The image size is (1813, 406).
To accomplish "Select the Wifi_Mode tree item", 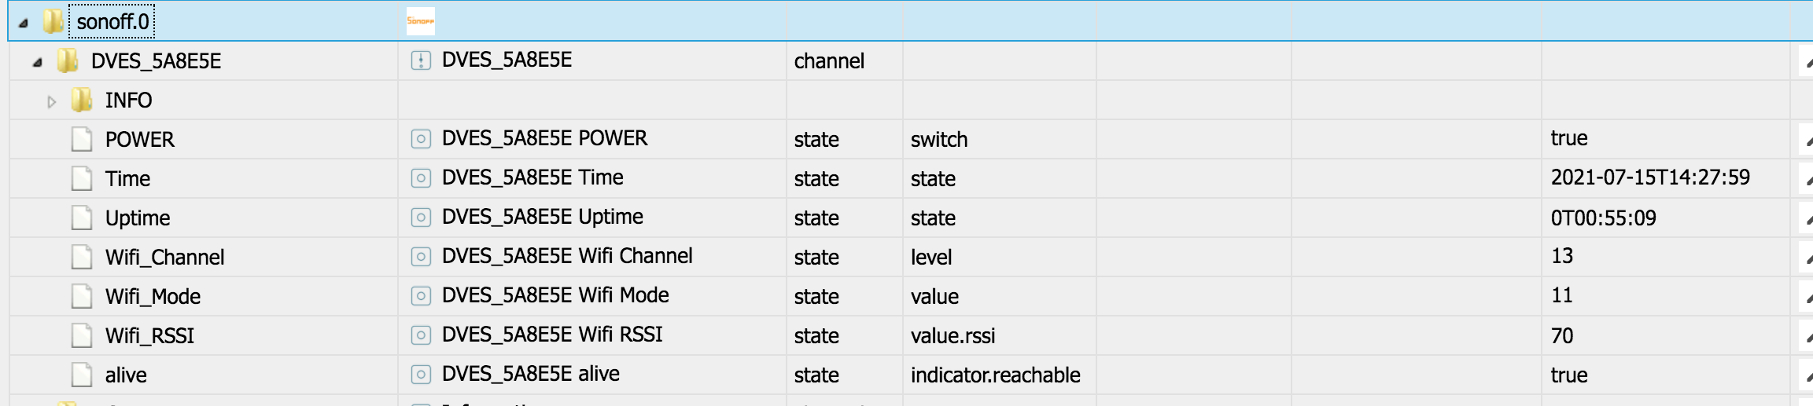I will click(x=153, y=297).
